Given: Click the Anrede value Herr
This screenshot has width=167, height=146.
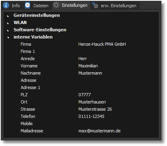Looking at the screenshot, I should pyautogui.click(x=83, y=59).
